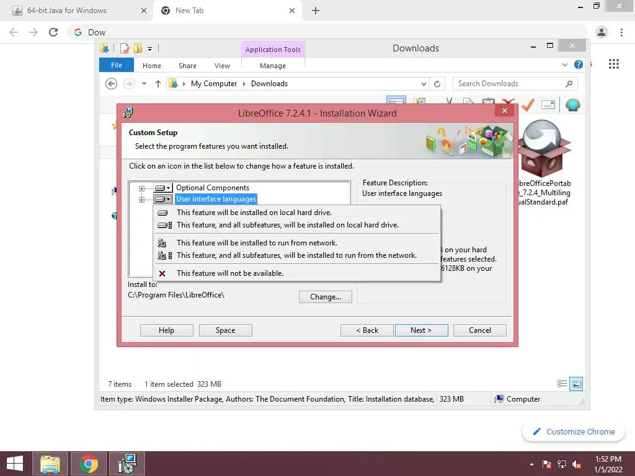
Task: Click My Computer in the address breadcrumb
Action: (x=214, y=84)
